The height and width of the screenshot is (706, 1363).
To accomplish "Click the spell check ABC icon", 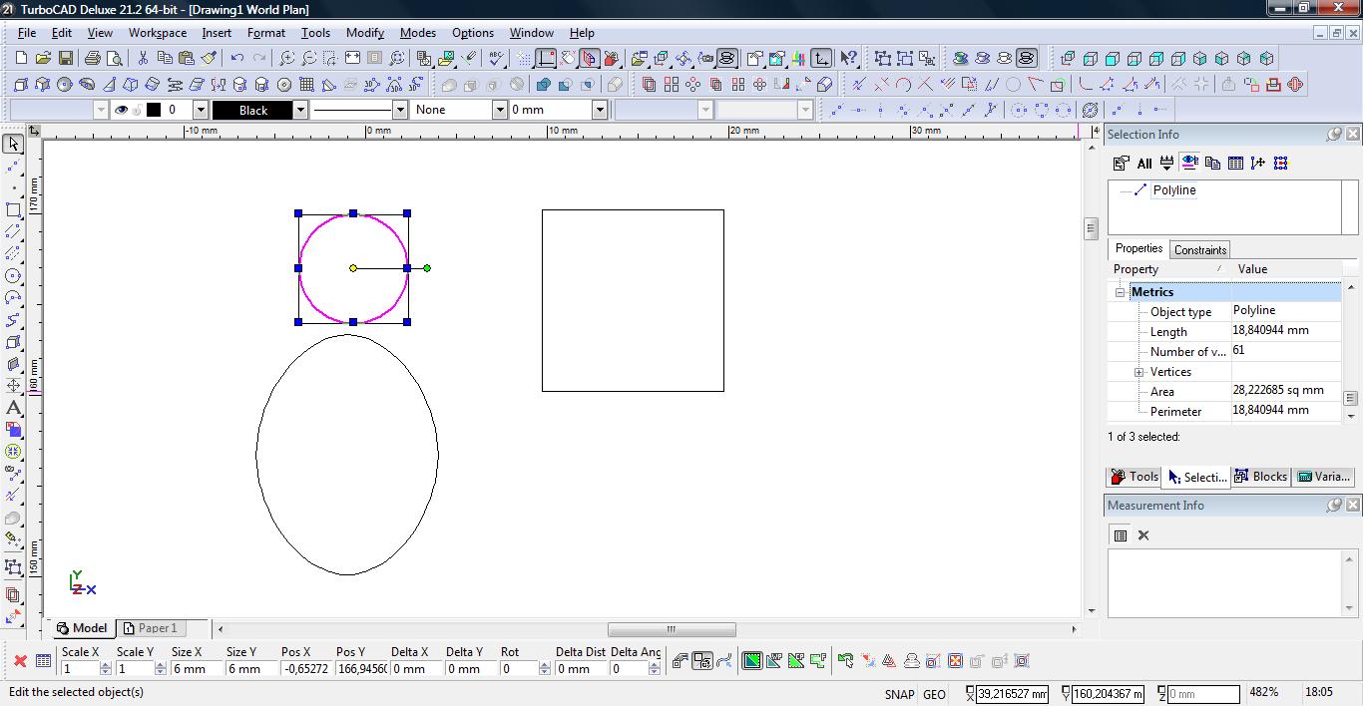I will point(496,59).
